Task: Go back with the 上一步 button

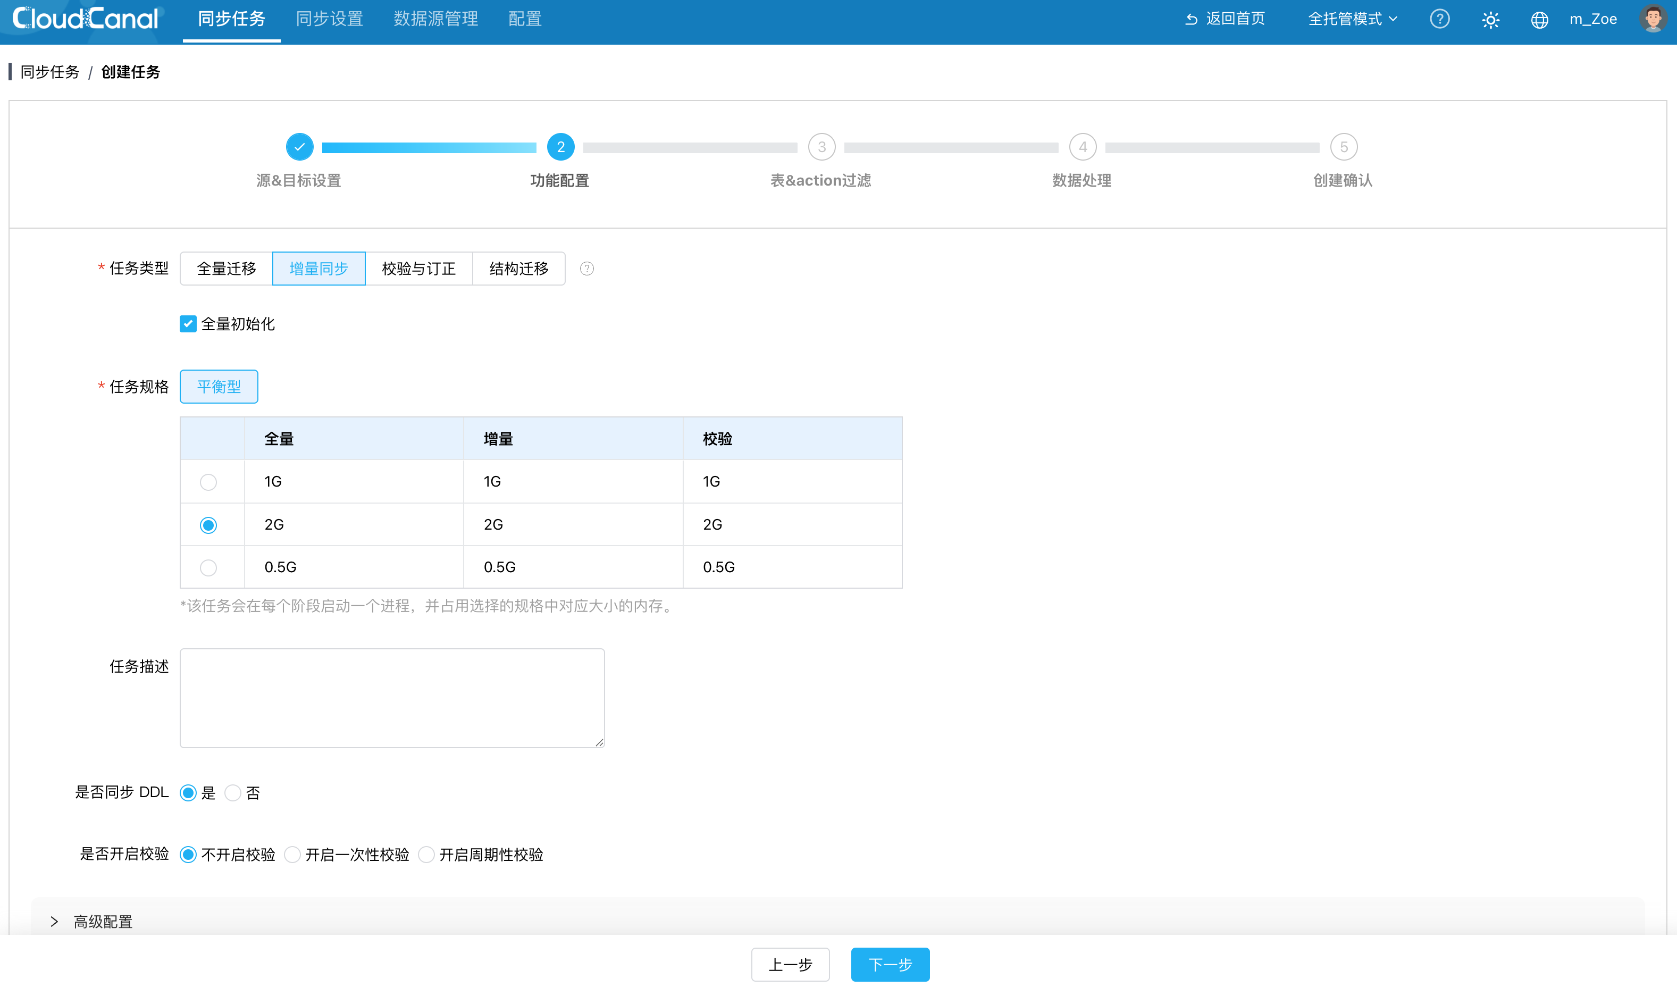Action: point(791,964)
